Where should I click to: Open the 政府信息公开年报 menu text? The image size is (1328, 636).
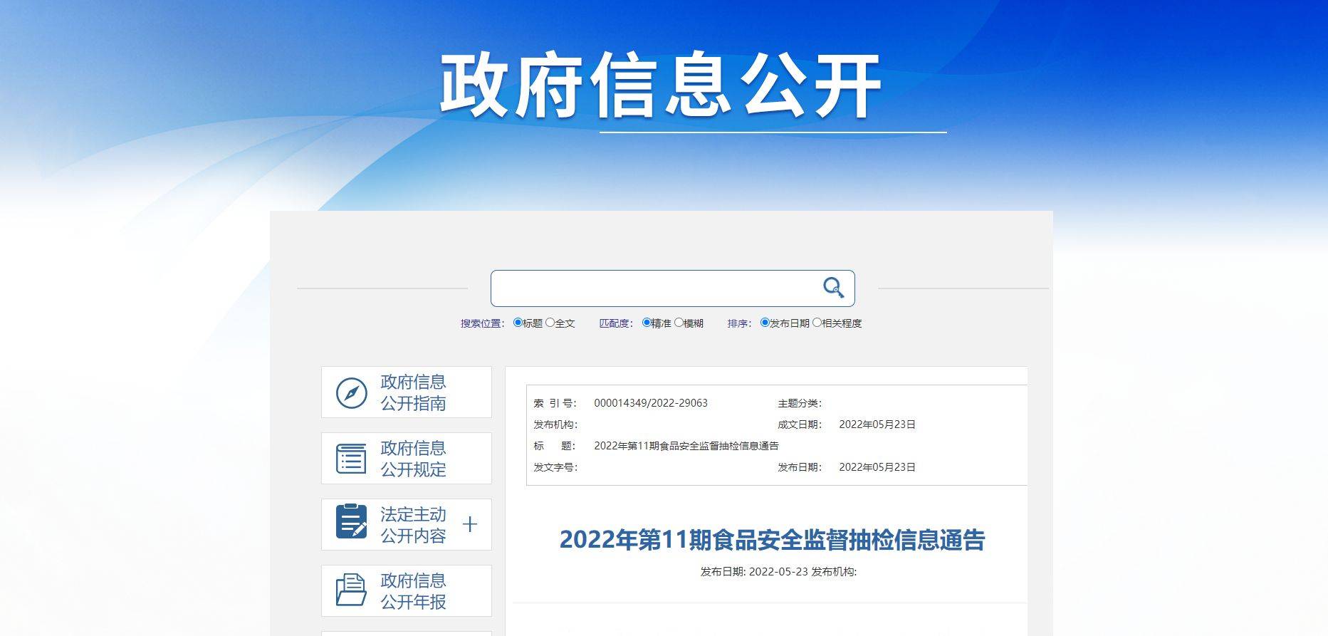click(413, 591)
